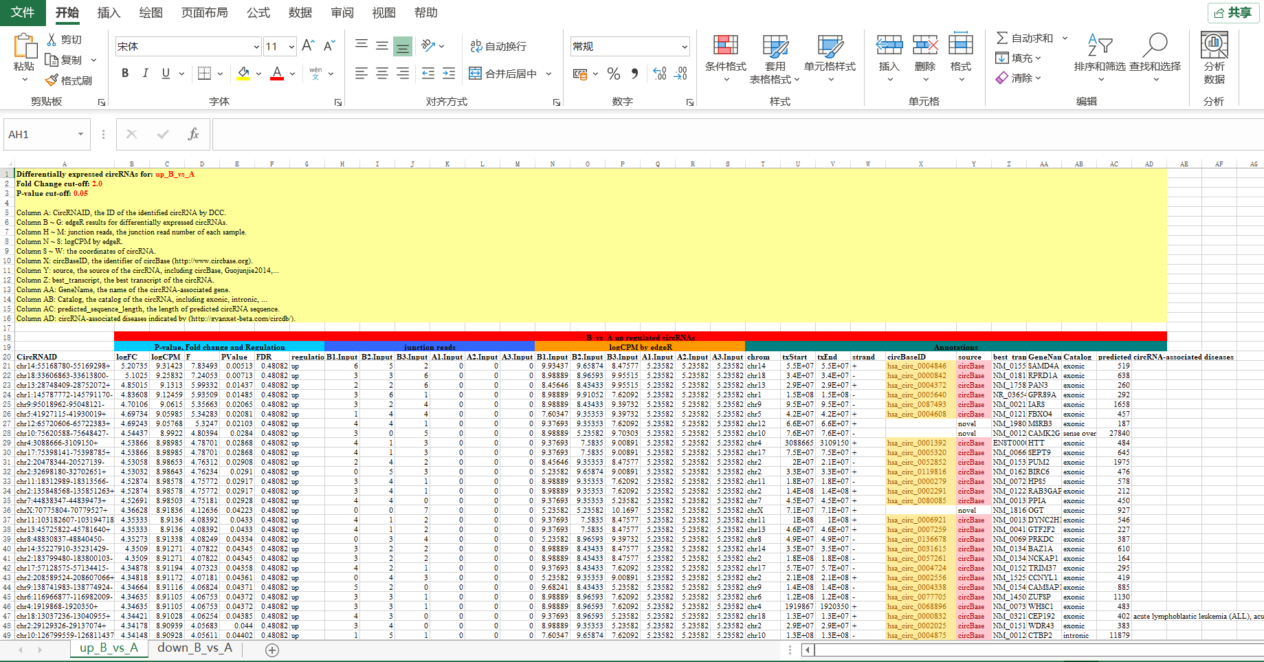Click in the formula bar
1264x662 pixels.
click(738, 134)
